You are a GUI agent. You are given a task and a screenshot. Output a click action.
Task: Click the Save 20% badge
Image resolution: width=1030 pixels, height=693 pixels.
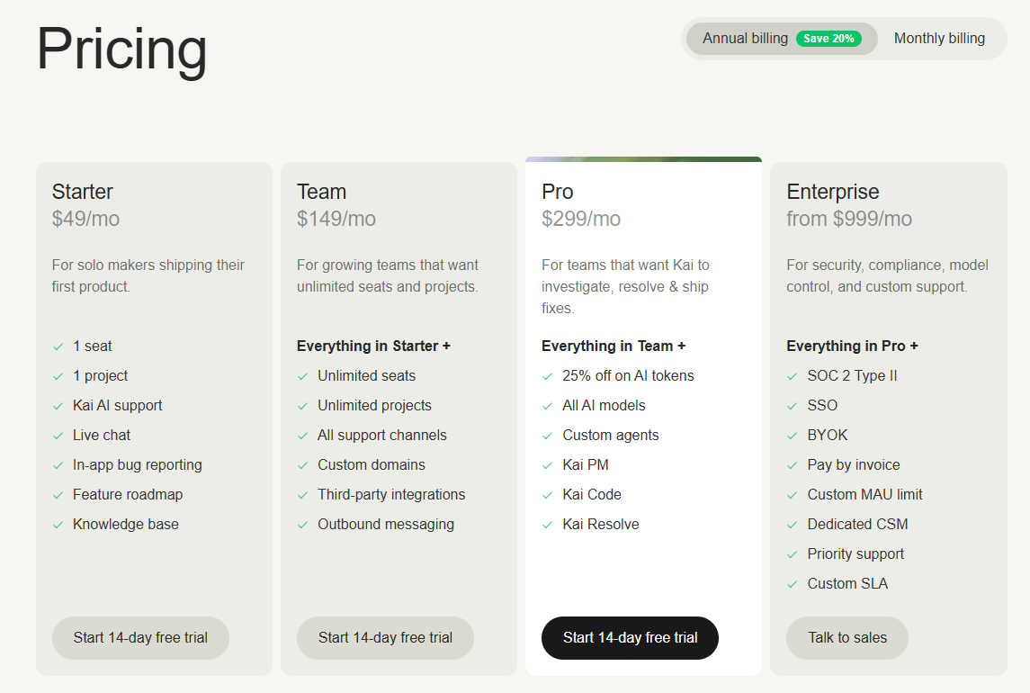pos(828,39)
